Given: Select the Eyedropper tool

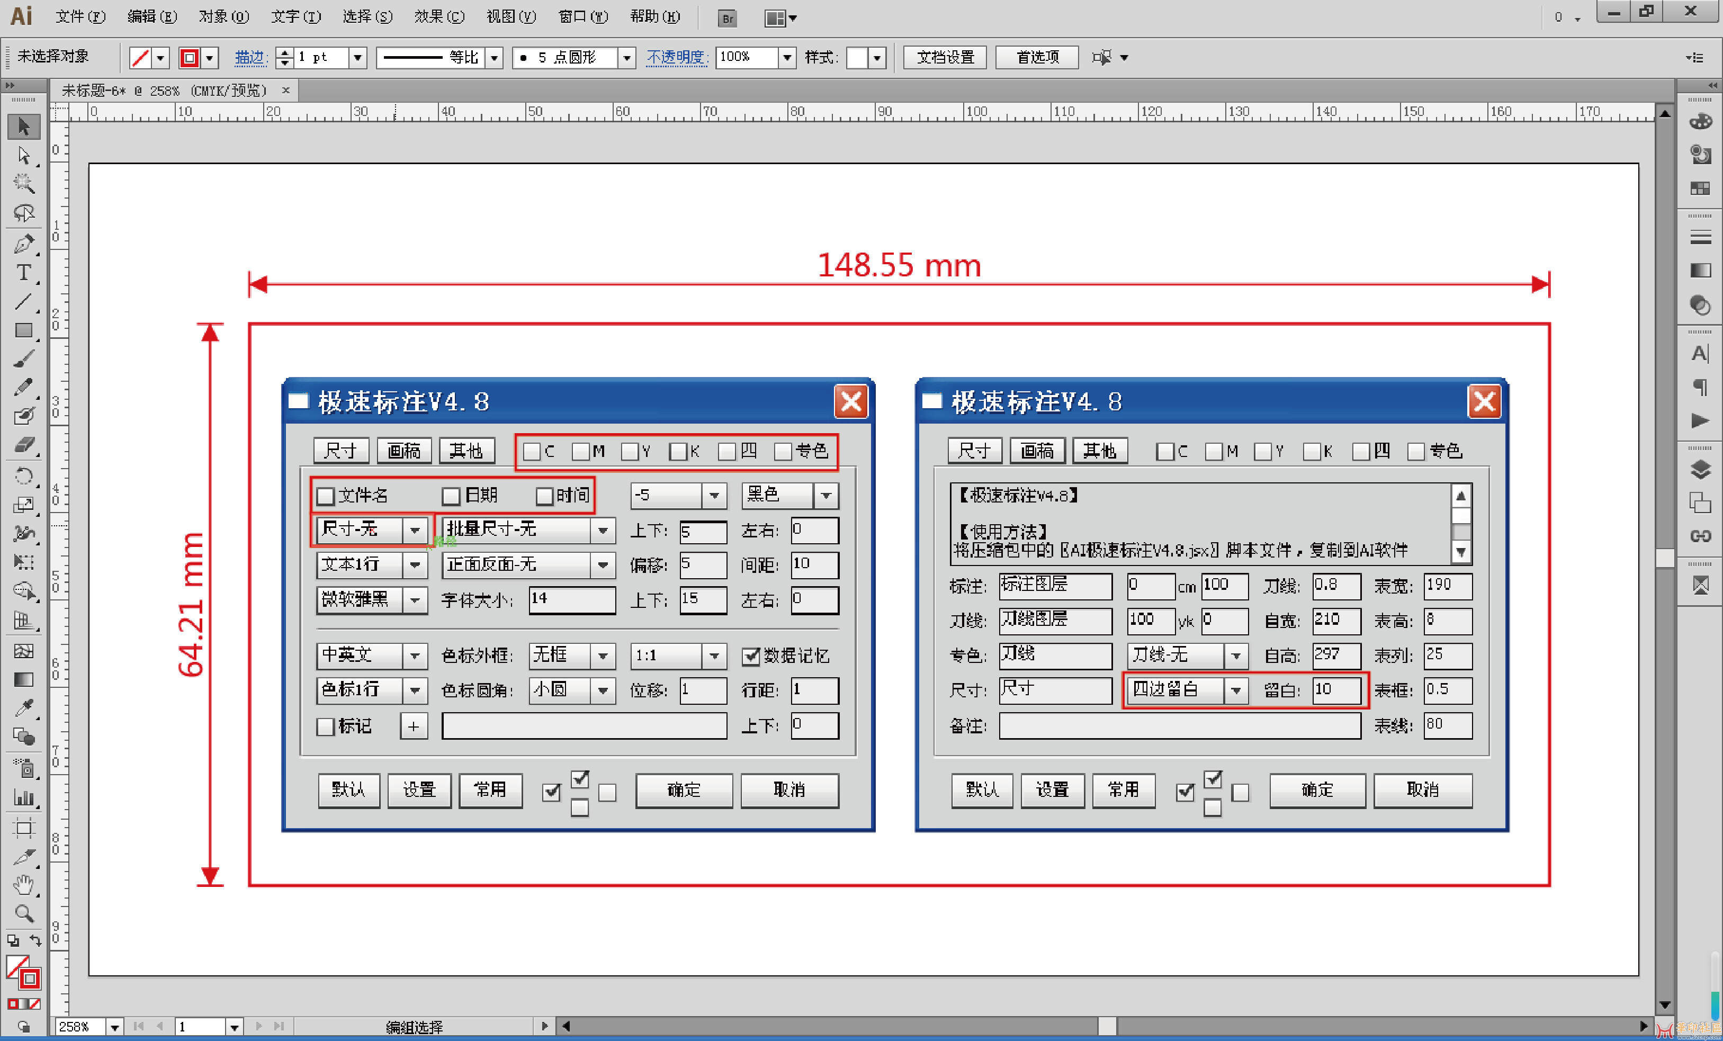Looking at the screenshot, I should tap(24, 707).
